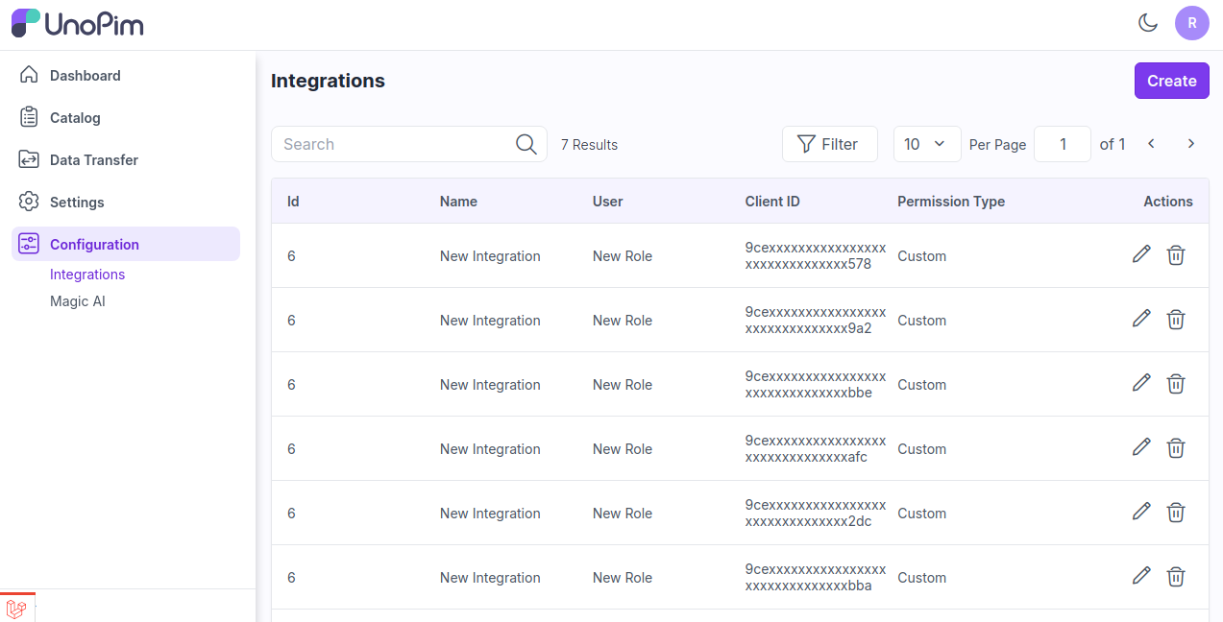Click the search magnifier icon
The width and height of the screenshot is (1223, 622).
point(526,144)
